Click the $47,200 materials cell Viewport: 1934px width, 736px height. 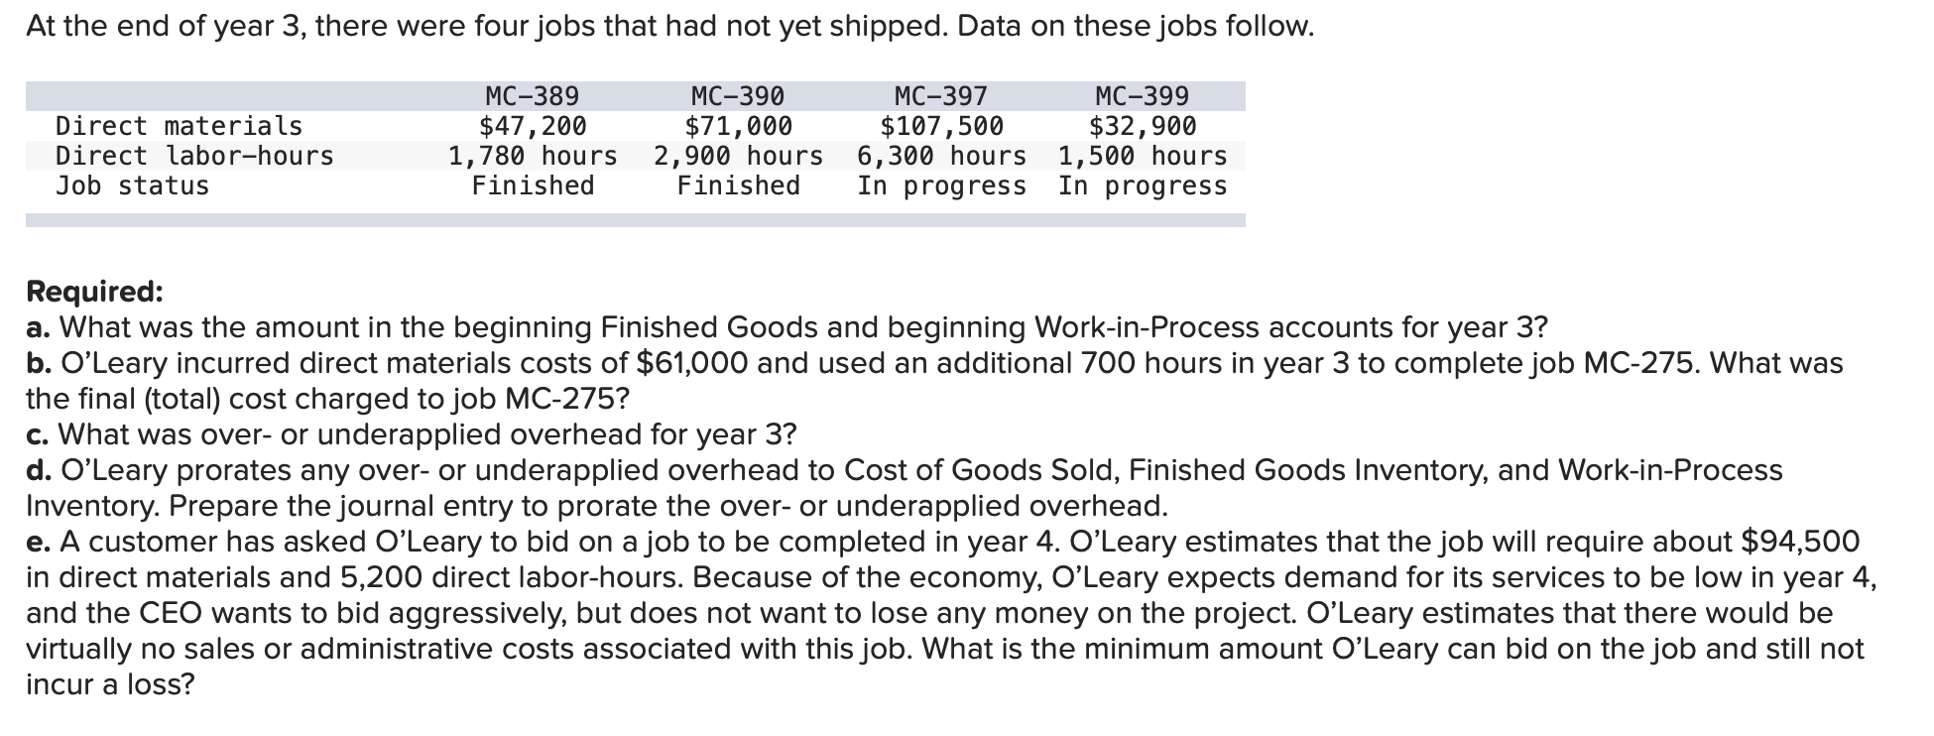coord(533,126)
